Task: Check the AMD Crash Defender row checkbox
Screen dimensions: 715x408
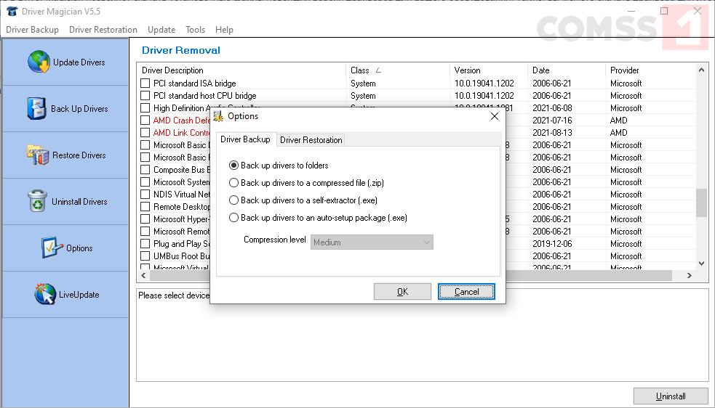Action: point(145,121)
